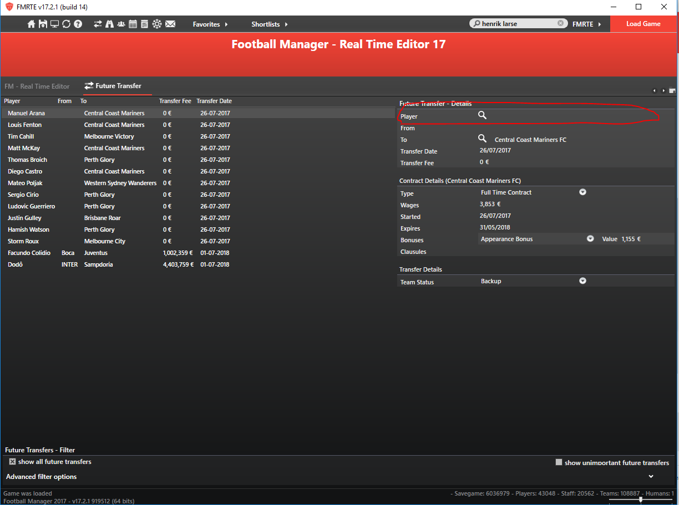
Task: Edit the Transfer Fee value 0 €
Action: pyautogui.click(x=484, y=162)
